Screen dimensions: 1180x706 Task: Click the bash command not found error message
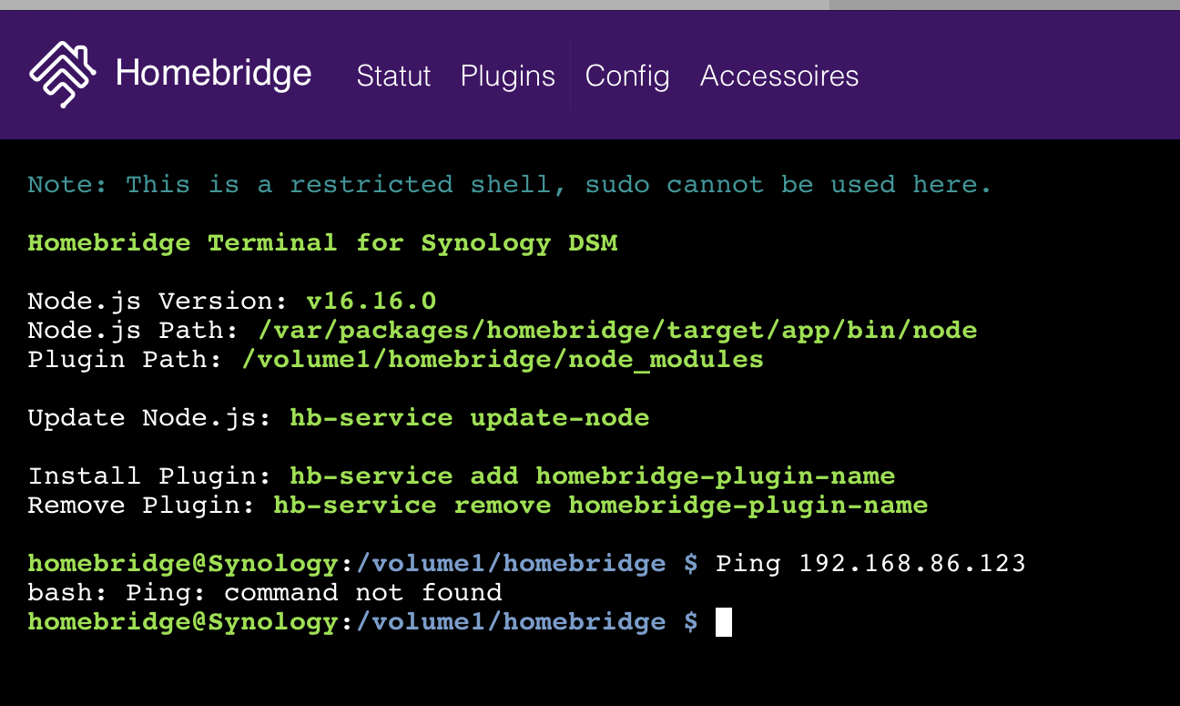pos(264,592)
